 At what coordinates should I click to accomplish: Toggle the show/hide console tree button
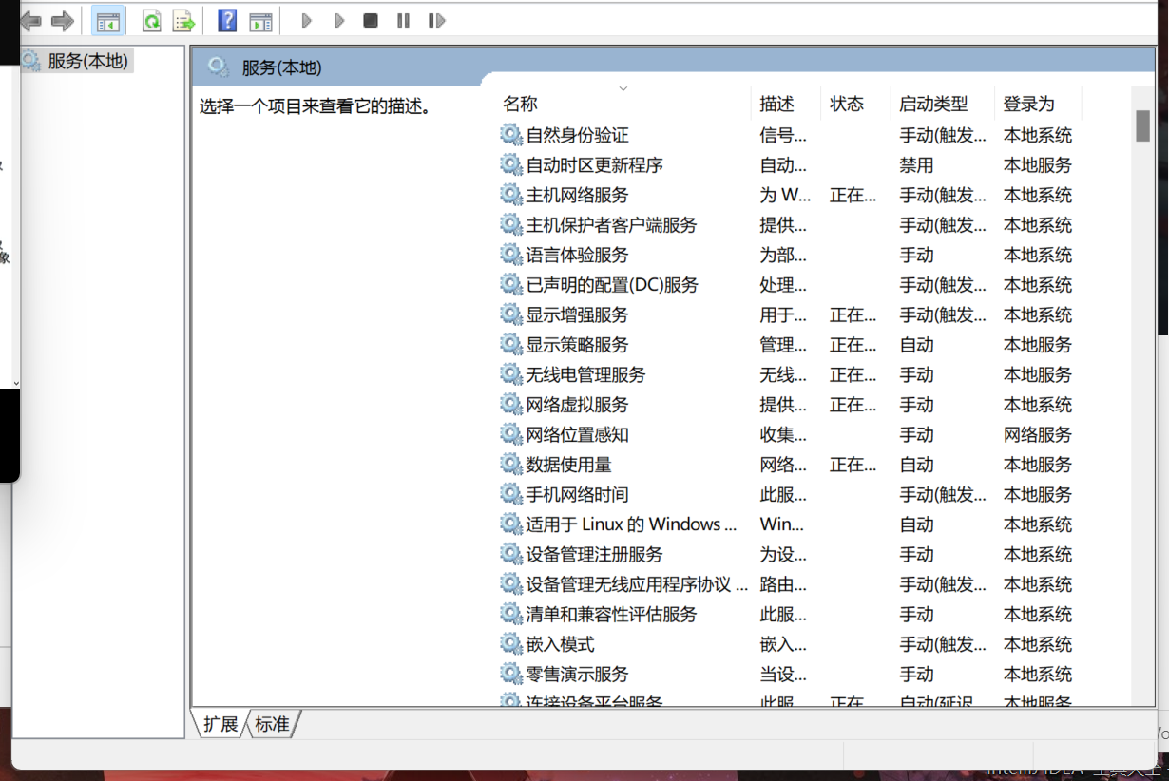(108, 21)
